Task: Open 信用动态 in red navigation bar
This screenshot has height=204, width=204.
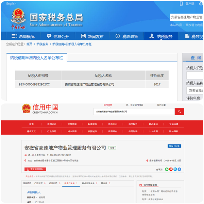Action: pyautogui.click(x=52, y=124)
